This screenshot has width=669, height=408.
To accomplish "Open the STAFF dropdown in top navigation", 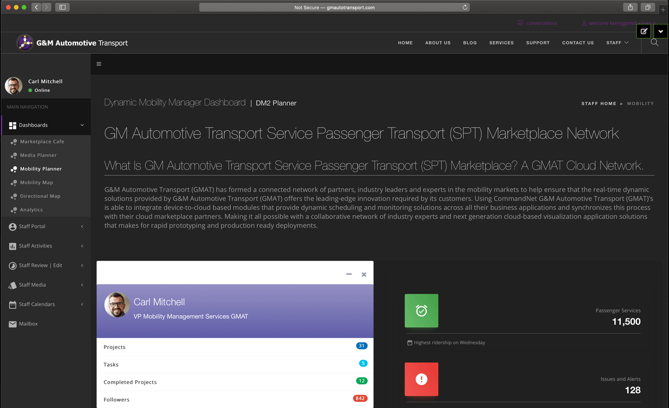I will (617, 43).
